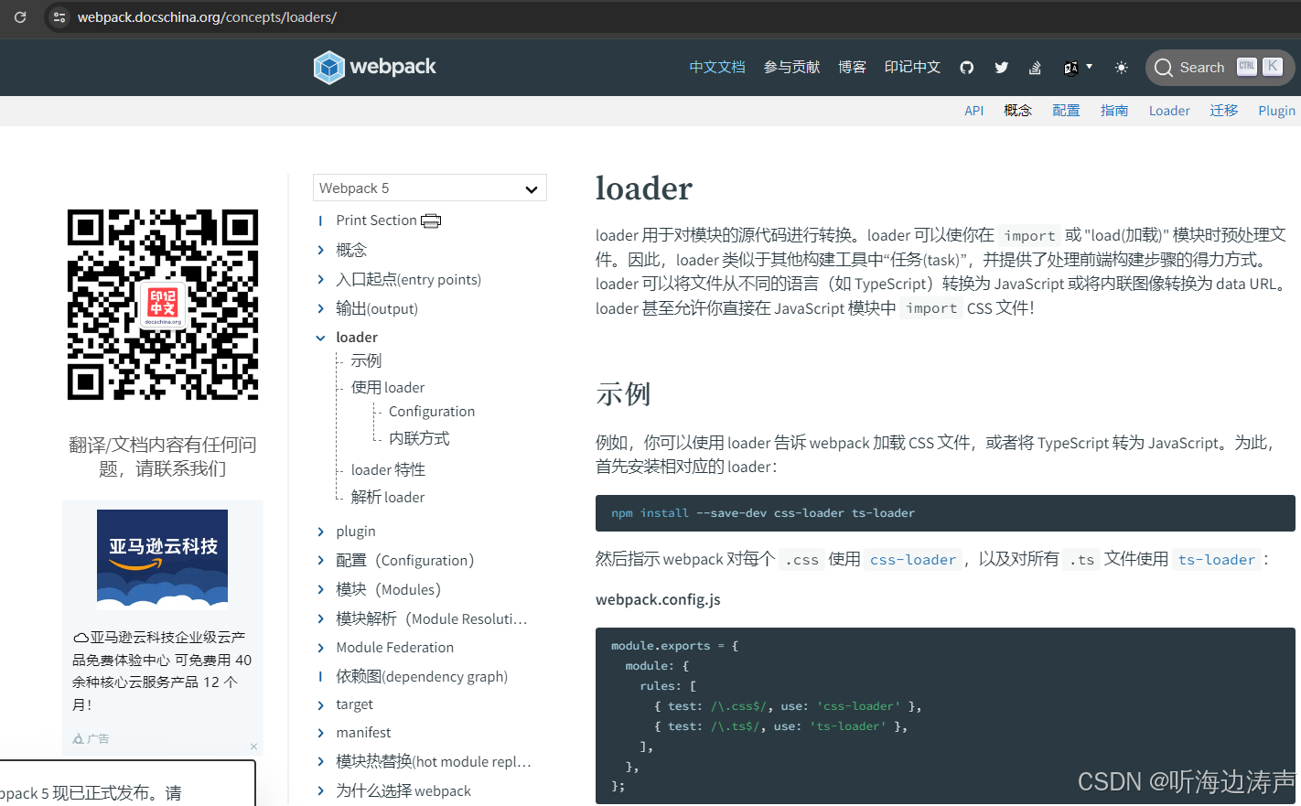Close the bottom advertisement popup
This screenshot has height=806, width=1301.
253,747
